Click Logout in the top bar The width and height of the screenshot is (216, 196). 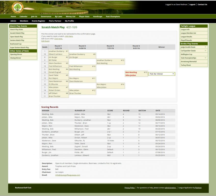(192, 4)
